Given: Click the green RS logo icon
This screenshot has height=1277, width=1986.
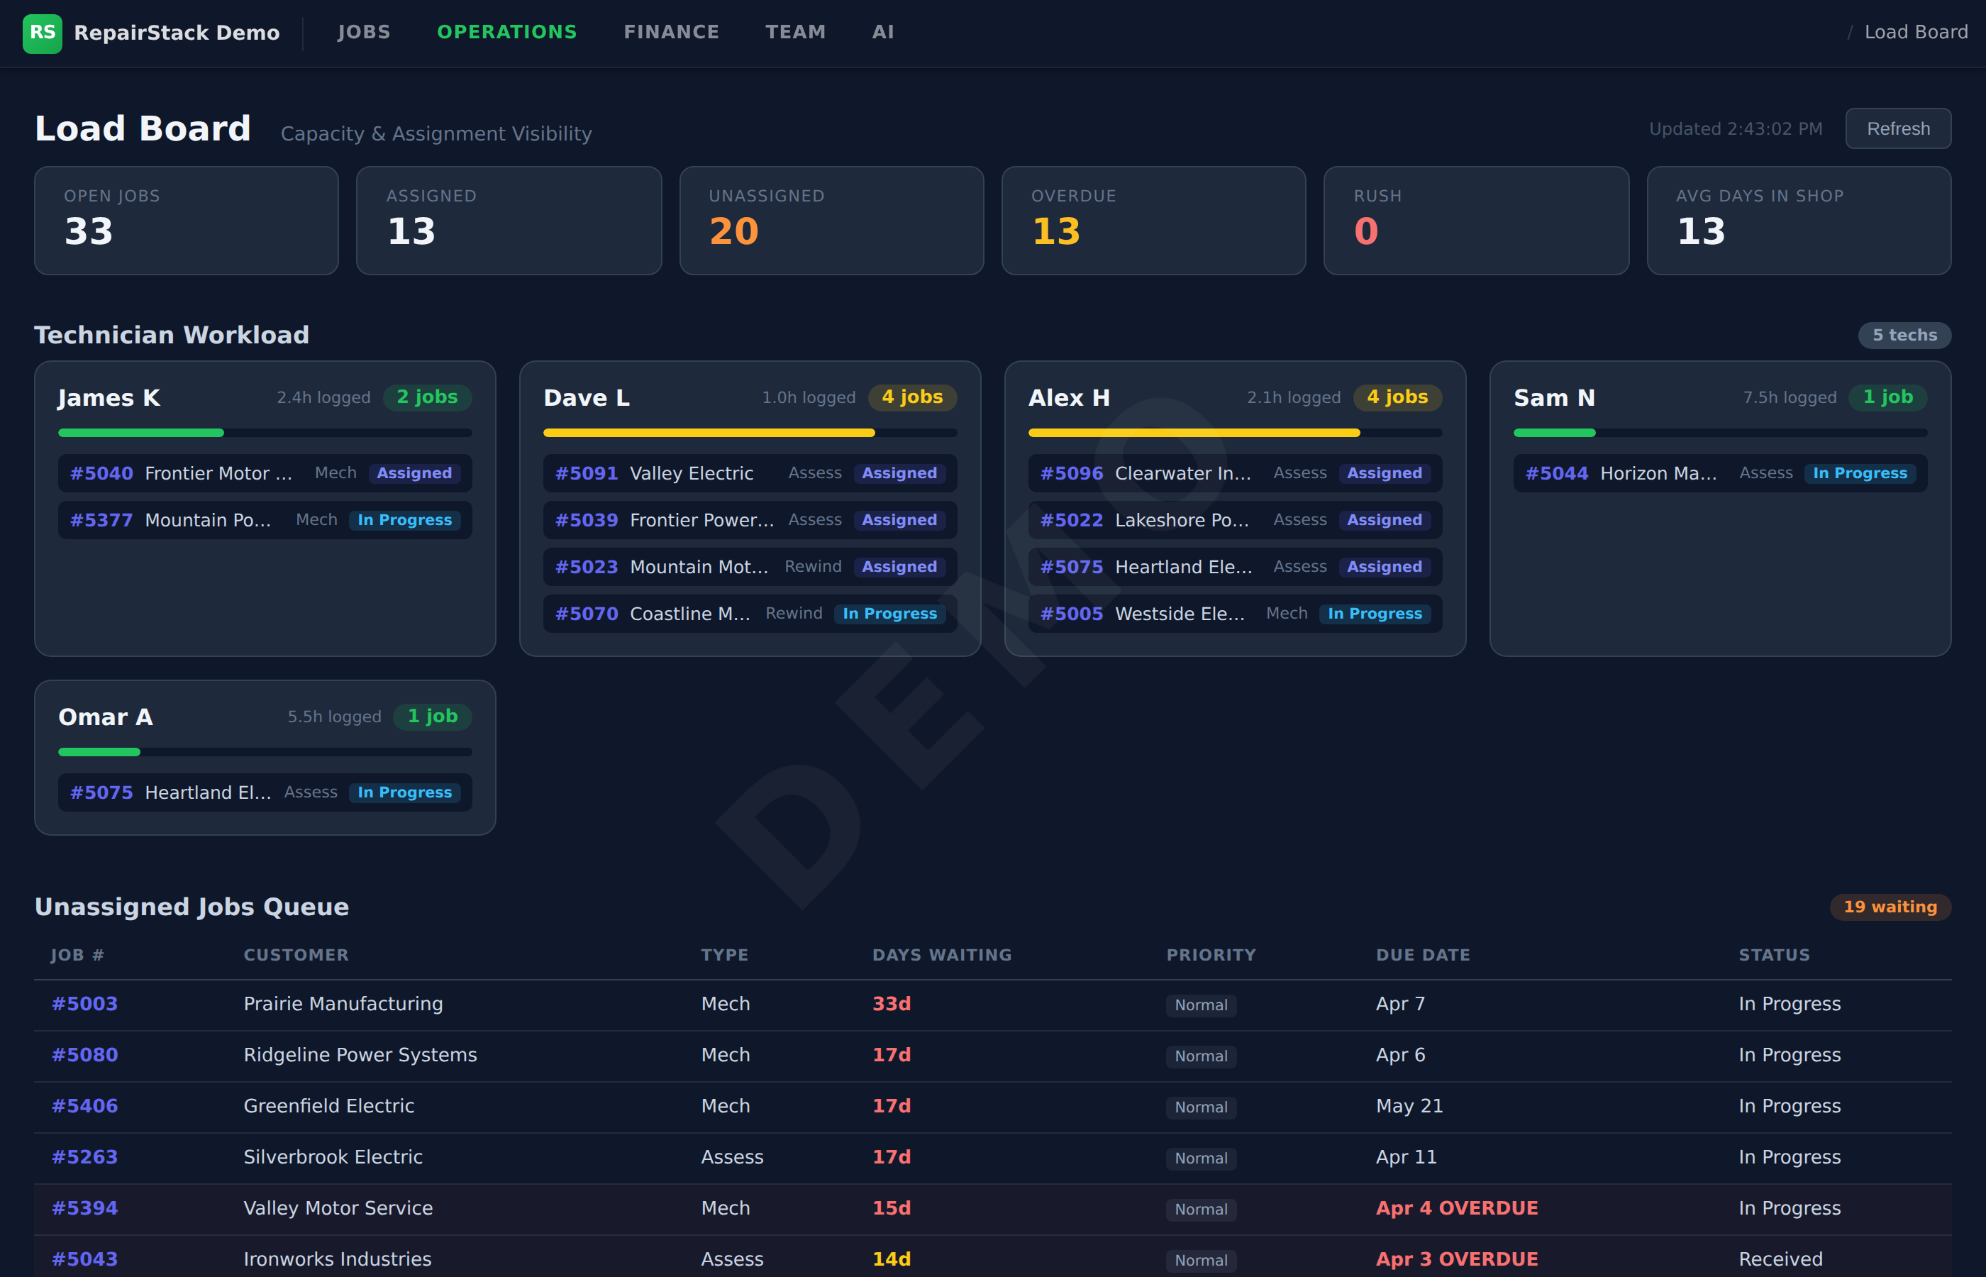Looking at the screenshot, I should pos(43,33).
